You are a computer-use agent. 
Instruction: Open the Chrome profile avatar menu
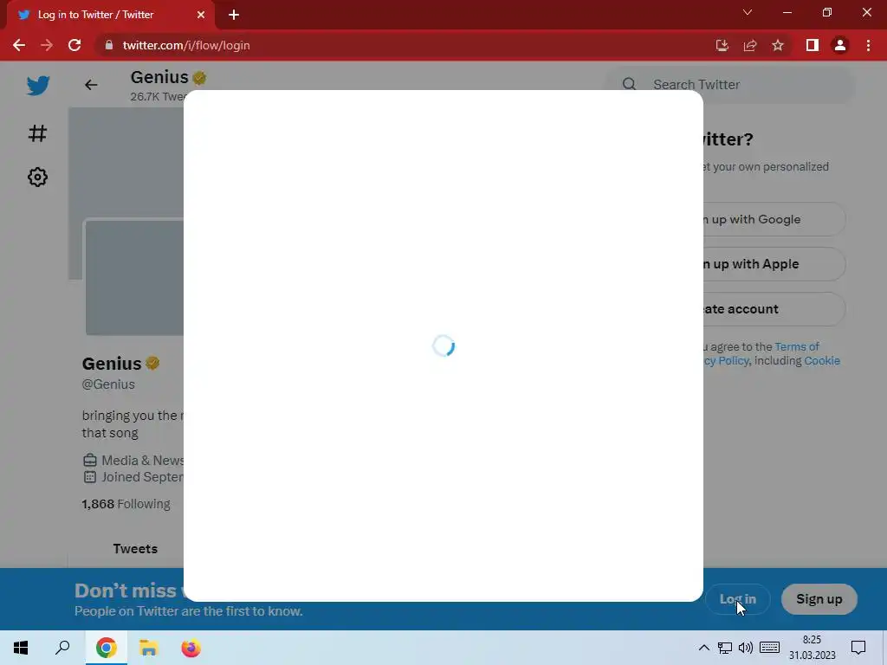pos(840,45)
